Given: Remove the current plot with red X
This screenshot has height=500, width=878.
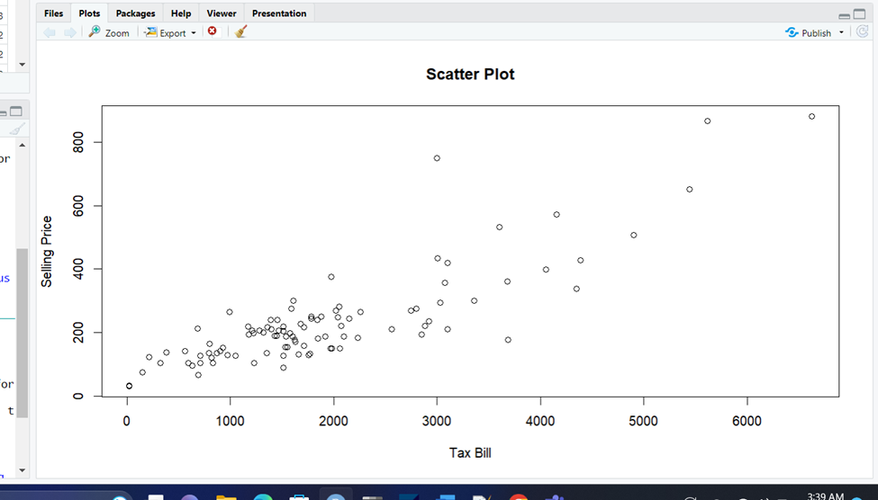Looking at the screenshot, I should [213, 31].
